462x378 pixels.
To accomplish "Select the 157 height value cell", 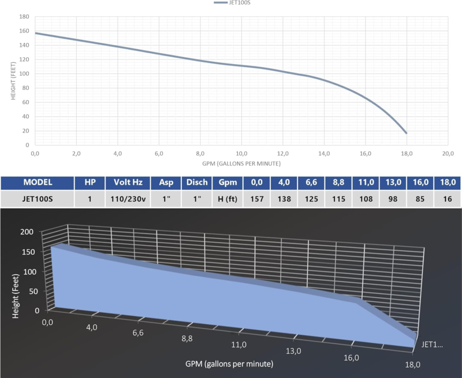I will point(256,199).
